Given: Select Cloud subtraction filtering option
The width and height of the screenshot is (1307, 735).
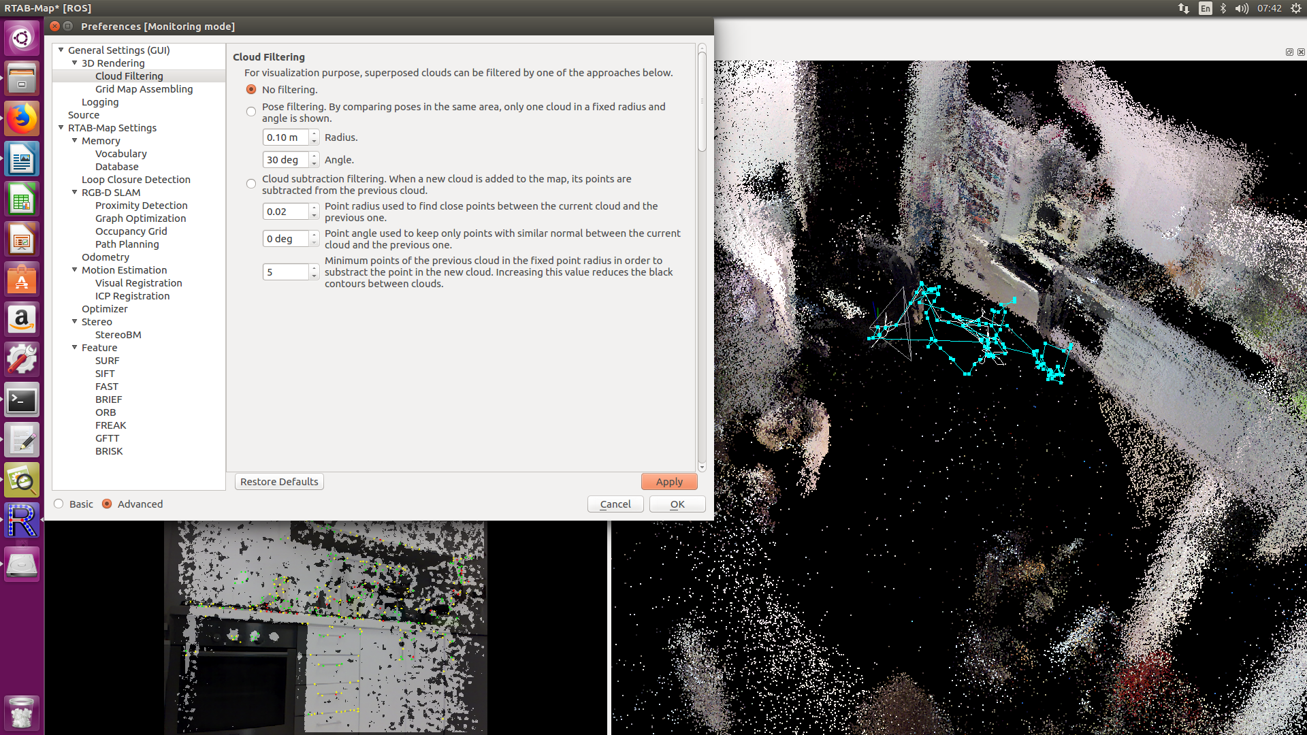Looking at the screenshot, I should (x=251, y=184).
